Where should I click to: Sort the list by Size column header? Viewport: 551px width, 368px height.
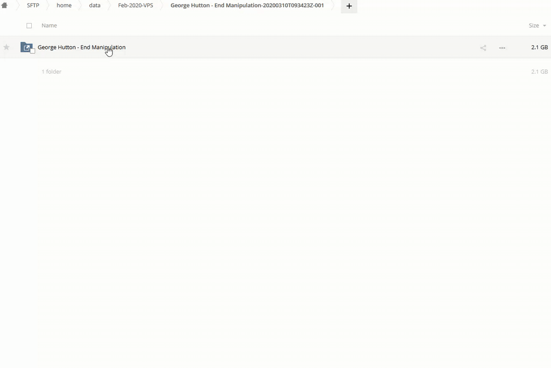pos(534,26)
